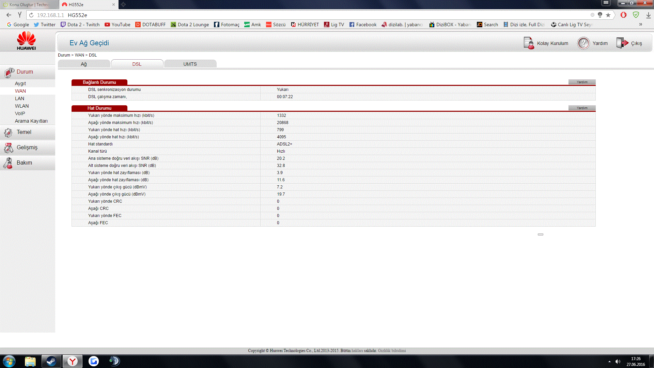Open the YouTube bookmark

[118, 25]
